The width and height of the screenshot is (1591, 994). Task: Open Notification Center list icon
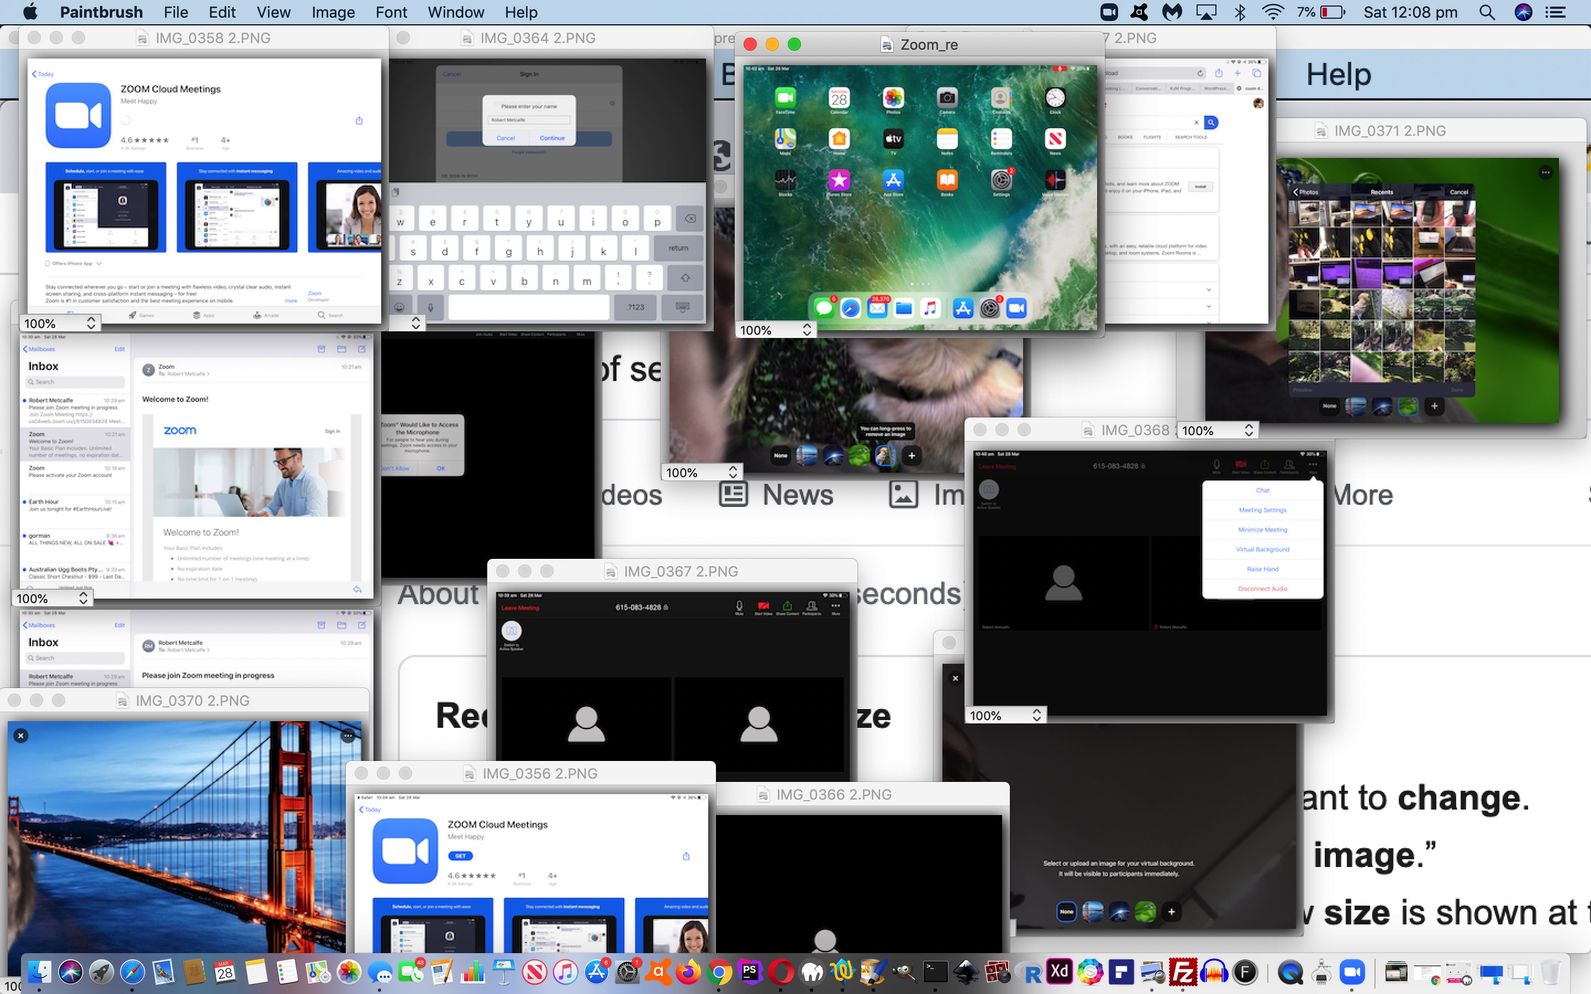point(1556,12)
